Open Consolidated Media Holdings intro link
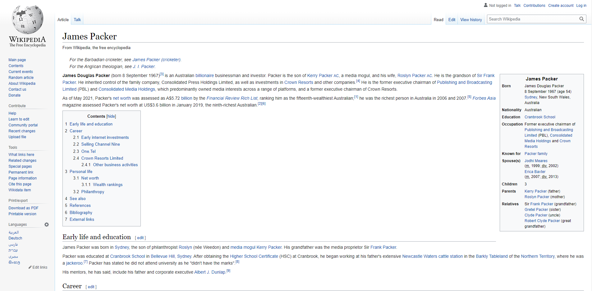 pos(127,89)
